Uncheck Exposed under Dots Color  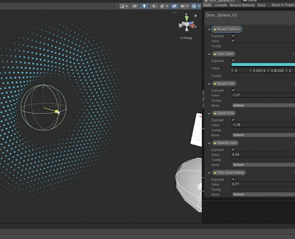[x=233, y=61]
